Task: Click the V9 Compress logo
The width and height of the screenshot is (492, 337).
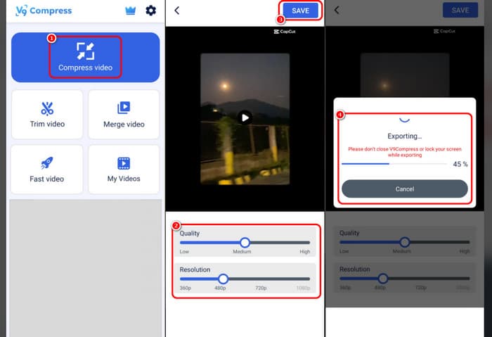Action: pyautogui.click(x=44, y=11)
